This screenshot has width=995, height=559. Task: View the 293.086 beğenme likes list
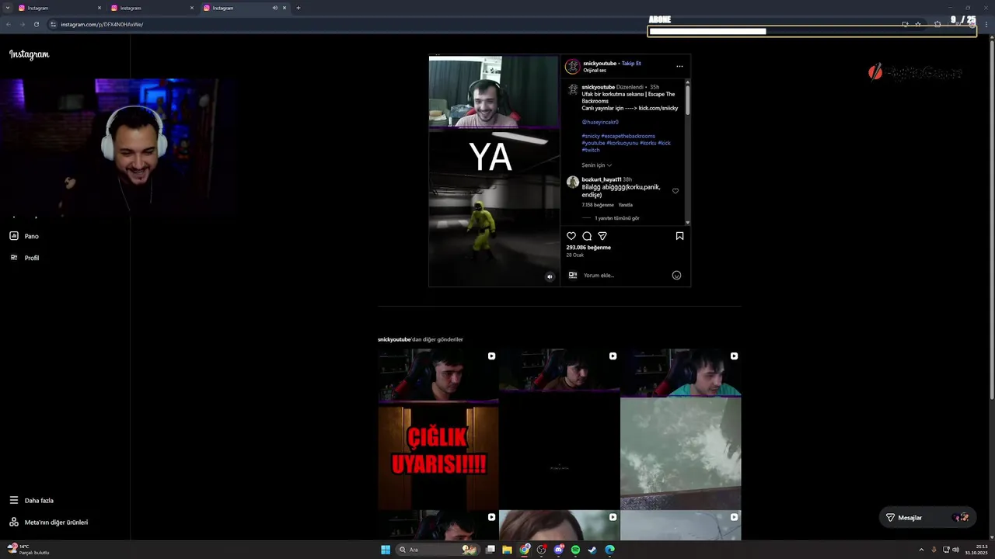tap(588, 248)
